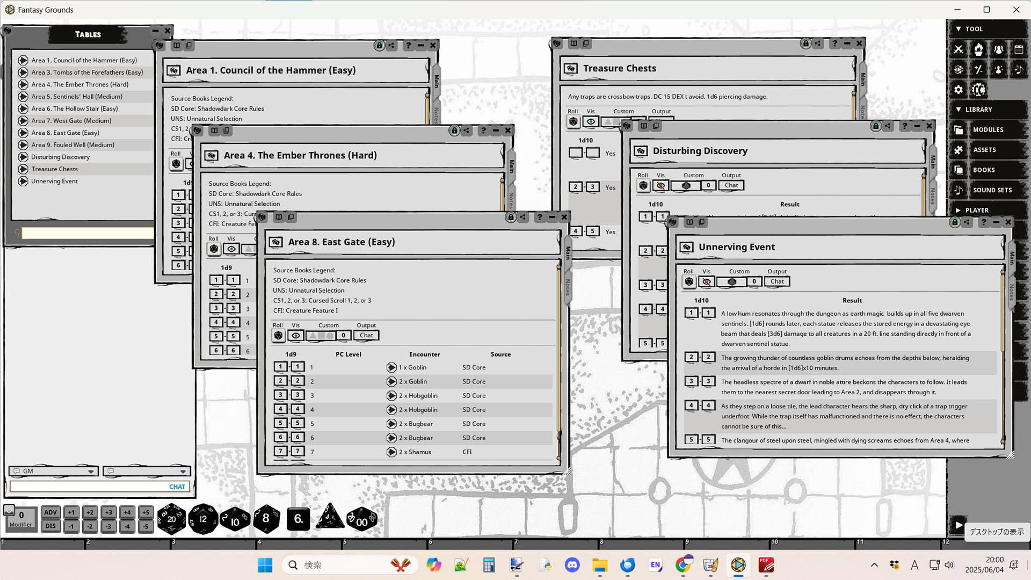Roll the black d20 die
Viewport: 1031px width, 580px height.
[171, 518]
